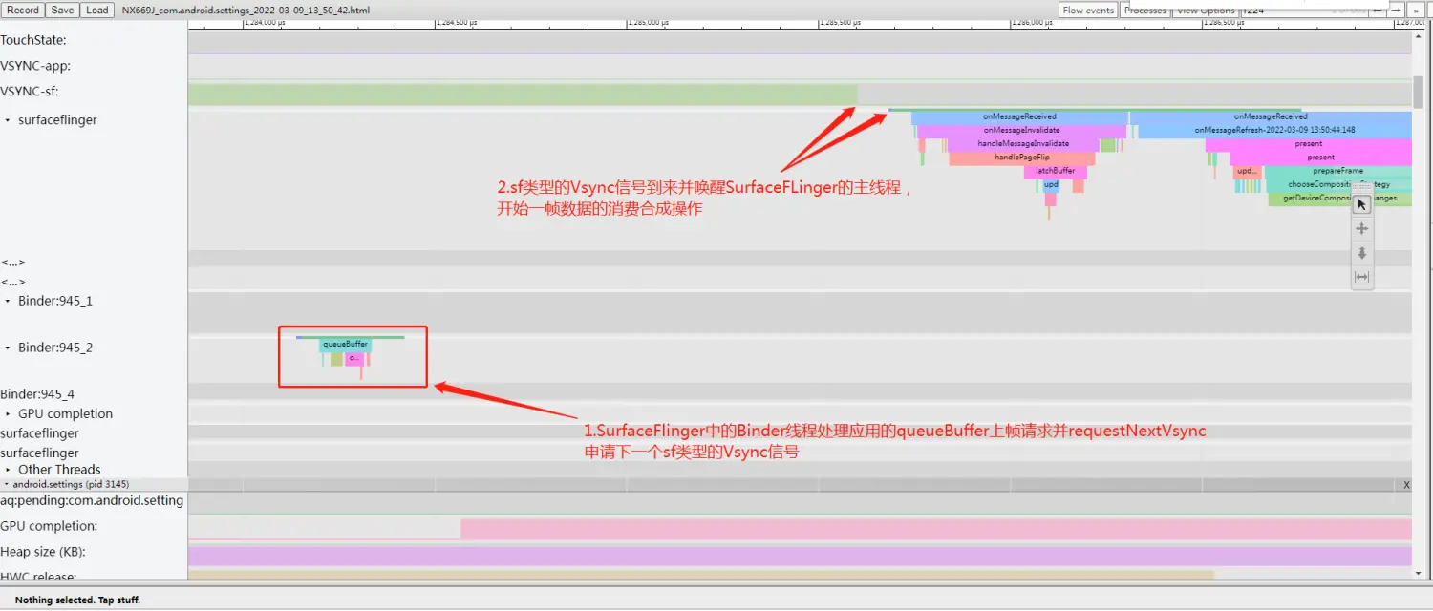Collapse the surfaceflinger thread track
The width and height of the screenshot is (1433, 611).
coord(9,120)
